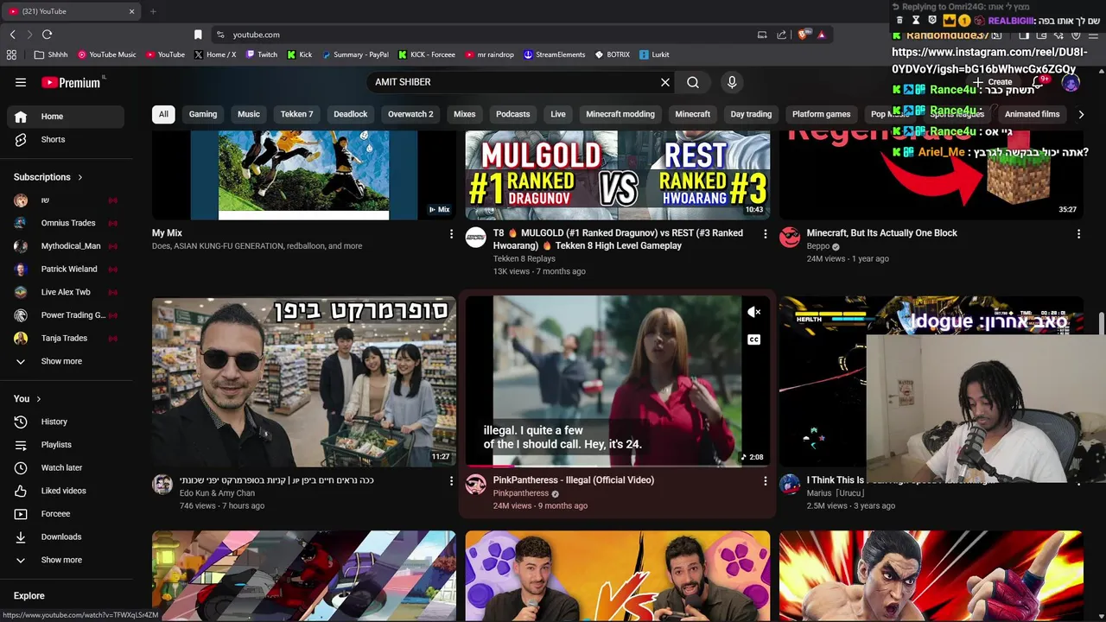Select the Gaming filter chip
The image size is (1106, 622).
click(x=203, y=114)
